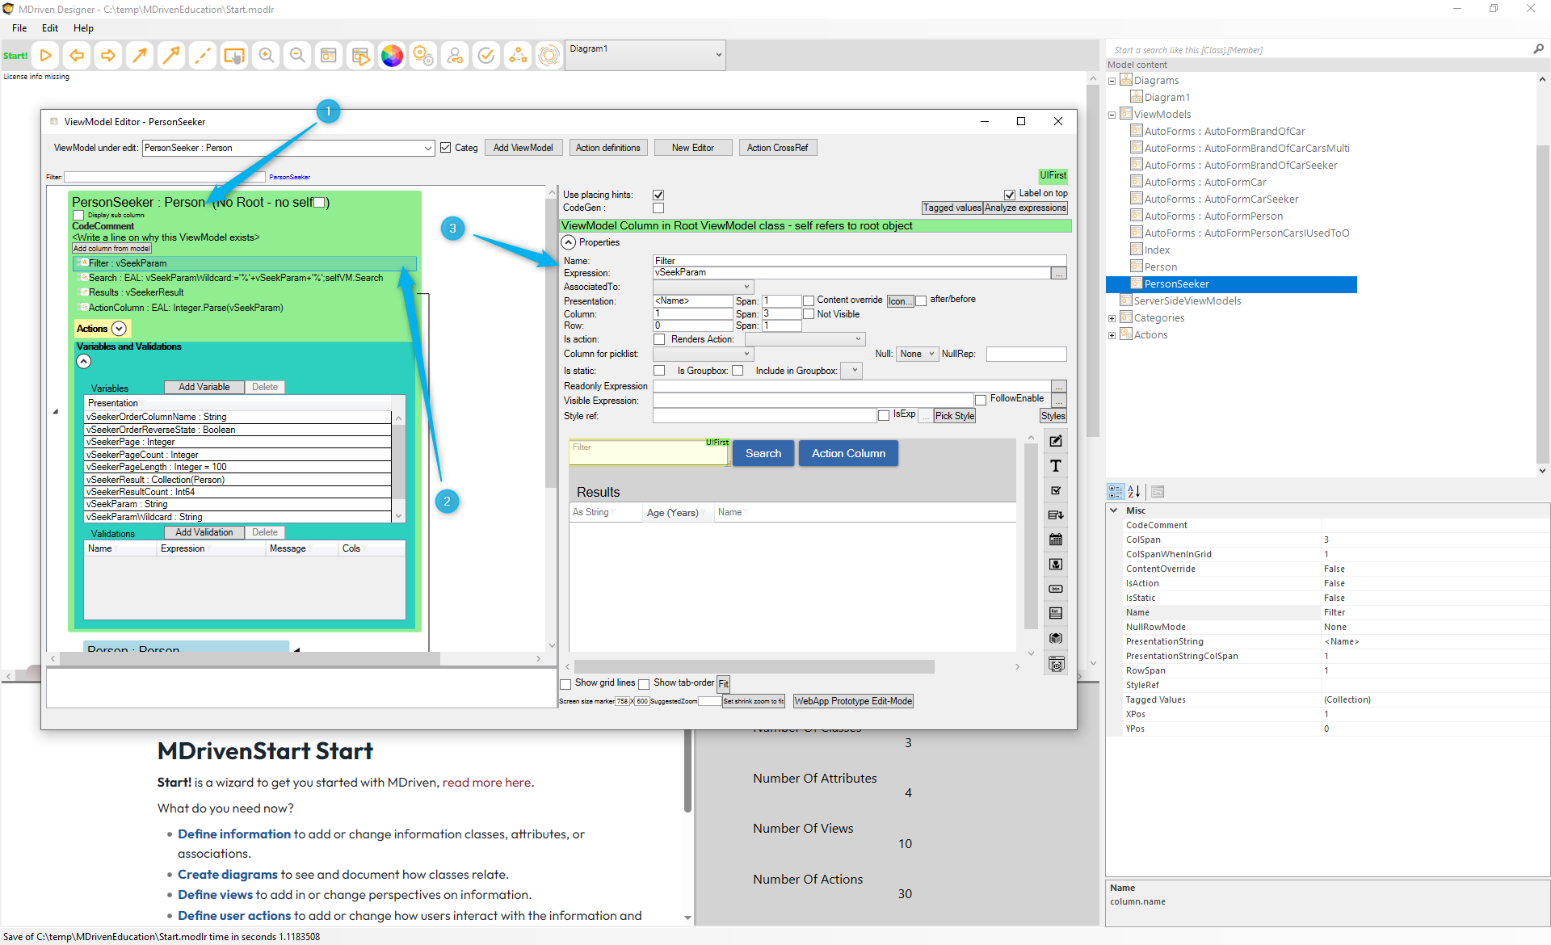Open the Null None dropdown
Viewport: 1551px width, 945px height.
tap(917, 354)
